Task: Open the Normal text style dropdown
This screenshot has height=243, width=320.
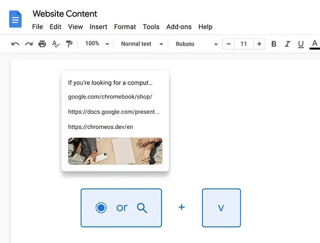Action: coord(142,44)
